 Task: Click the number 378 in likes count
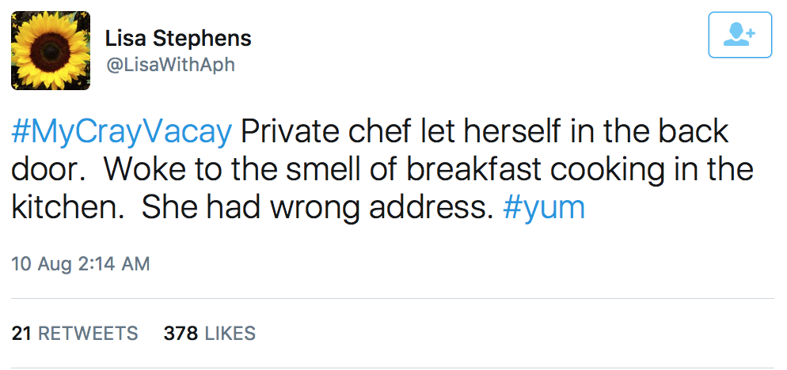[180, 334]
